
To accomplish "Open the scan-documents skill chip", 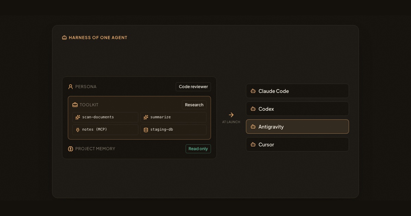I will [105, 117].
